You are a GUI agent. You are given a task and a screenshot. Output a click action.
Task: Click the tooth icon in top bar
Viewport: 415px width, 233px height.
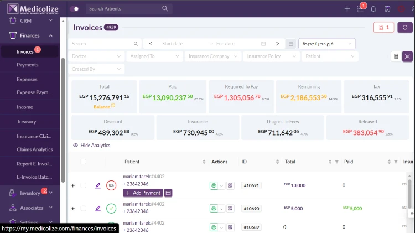387,9
